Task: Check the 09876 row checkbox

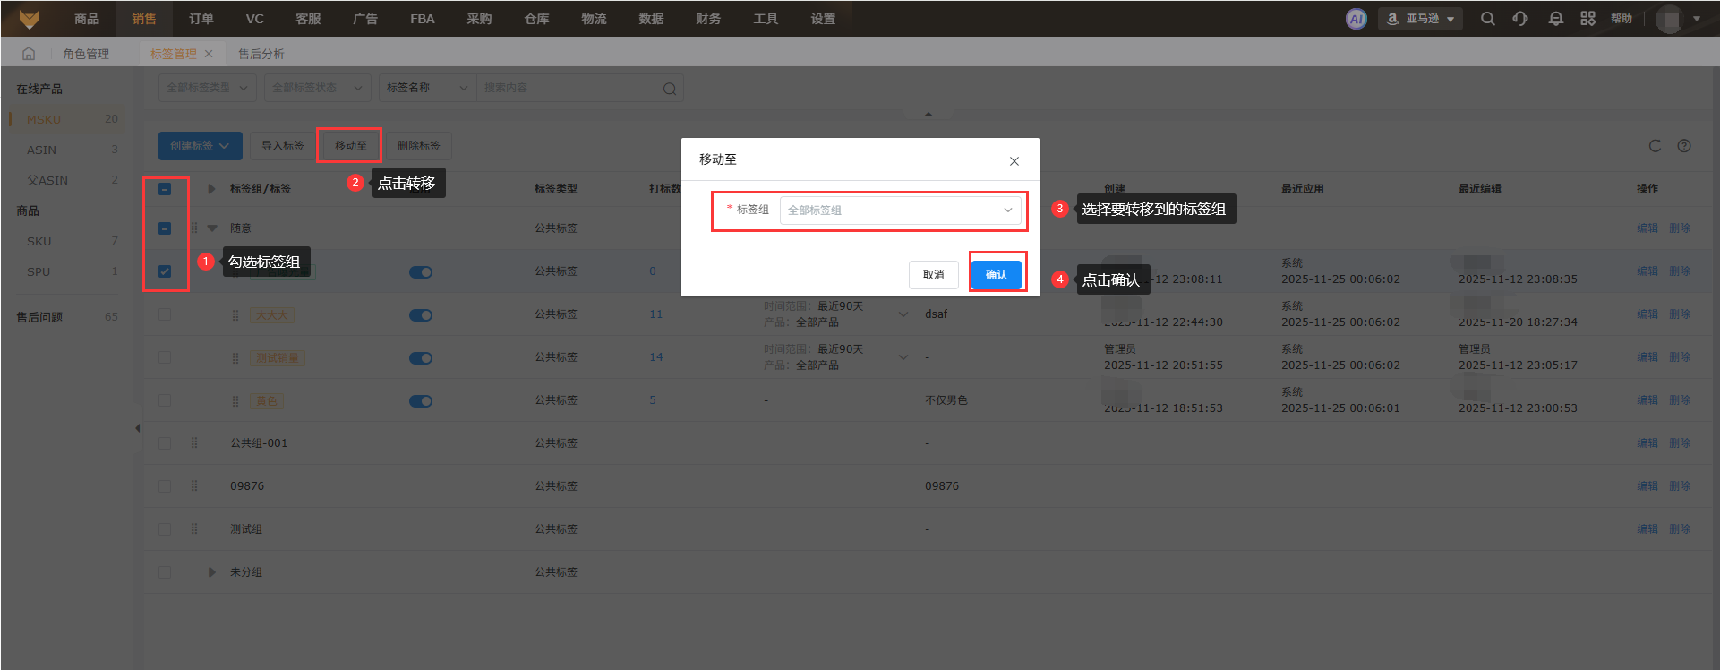Action: click(x=165, y=486)
